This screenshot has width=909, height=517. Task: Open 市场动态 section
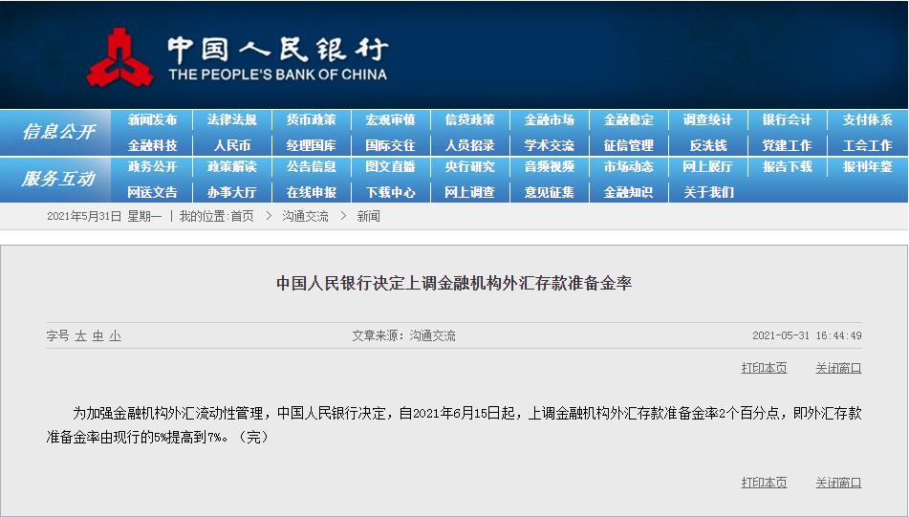tap(629, 167)
